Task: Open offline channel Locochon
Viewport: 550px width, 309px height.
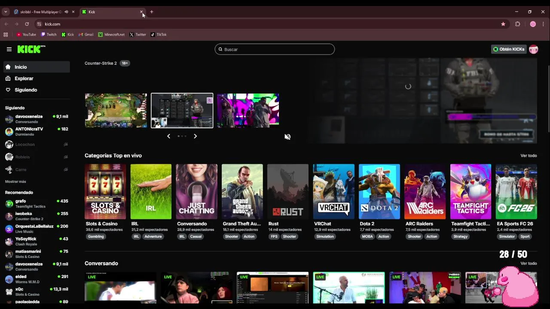Action: (x=37, y=145)
